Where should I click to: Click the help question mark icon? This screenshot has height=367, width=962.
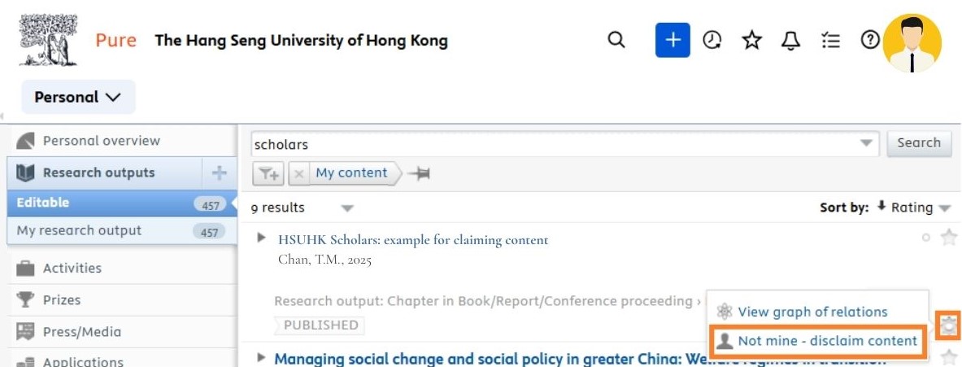click(870, 40)
